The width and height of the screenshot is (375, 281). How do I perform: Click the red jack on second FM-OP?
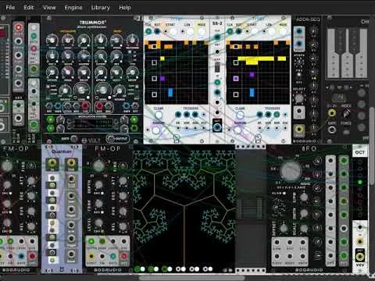point(123,256)
